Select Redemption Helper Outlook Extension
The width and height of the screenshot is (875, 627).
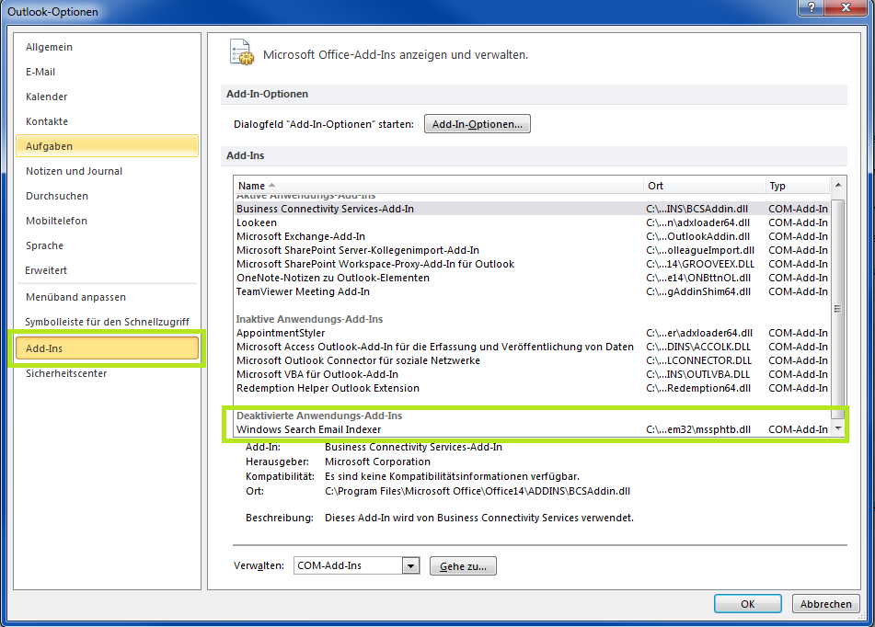(532, 388)
